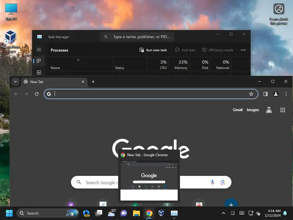
Task: Close the New Tab tab
Action: pyautogui.click(x=83, y=82)
